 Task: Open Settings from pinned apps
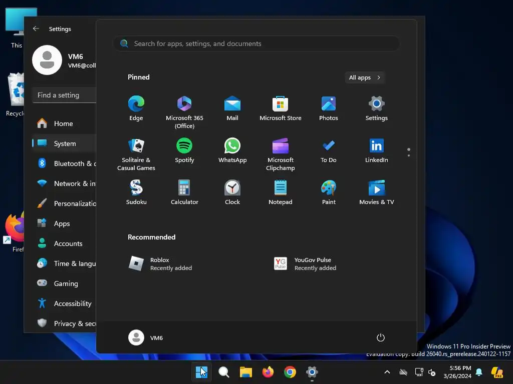point(377,108)
